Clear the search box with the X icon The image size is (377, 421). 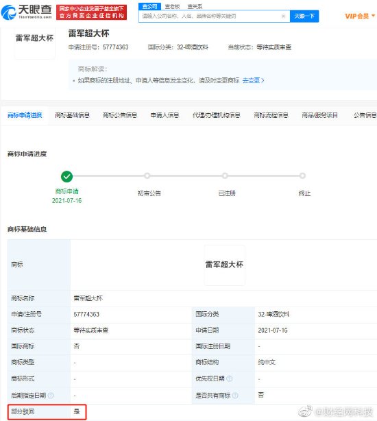point(283,16)
